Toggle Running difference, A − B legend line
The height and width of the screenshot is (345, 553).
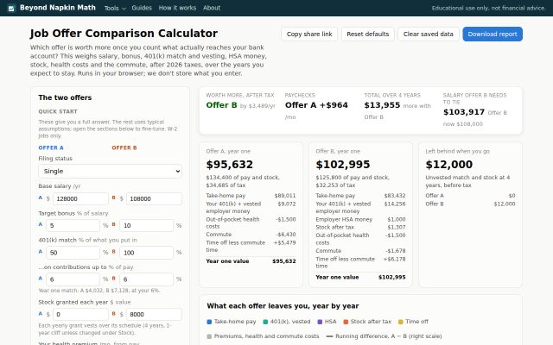point(384,336)
